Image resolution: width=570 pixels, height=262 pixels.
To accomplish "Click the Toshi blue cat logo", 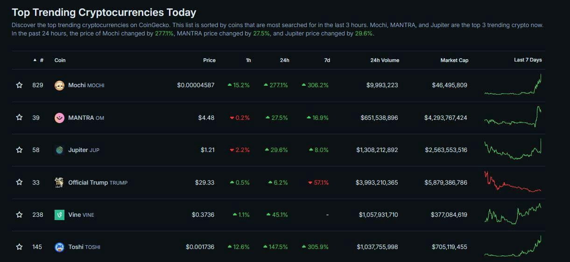I will 59,247.
